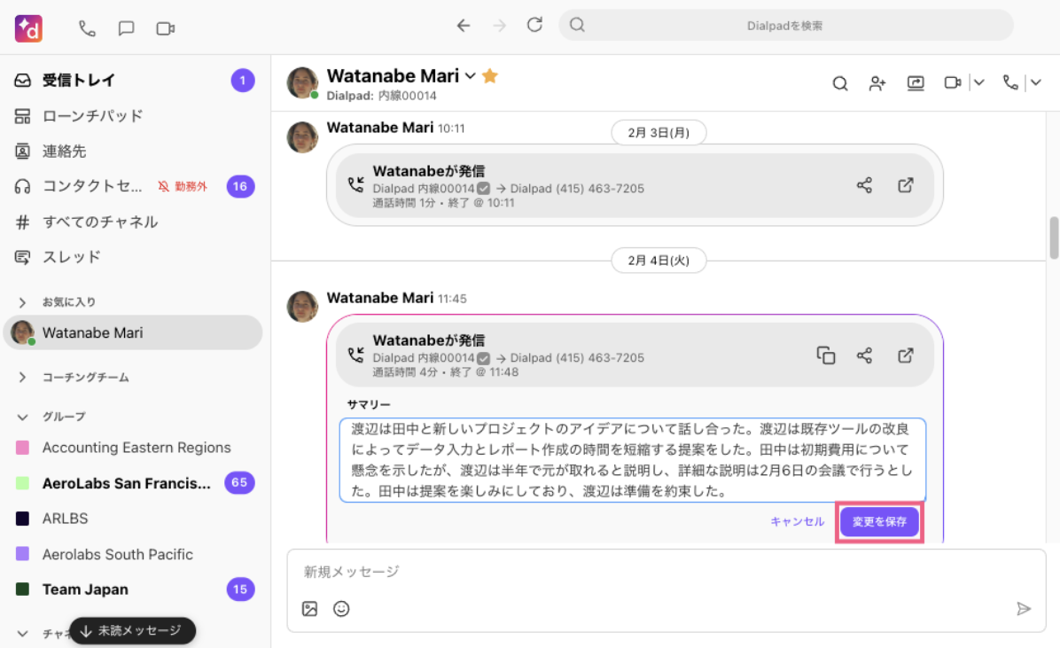Click the Dialpadを検索 search field

pyautogui.click(x=785, y=26)
